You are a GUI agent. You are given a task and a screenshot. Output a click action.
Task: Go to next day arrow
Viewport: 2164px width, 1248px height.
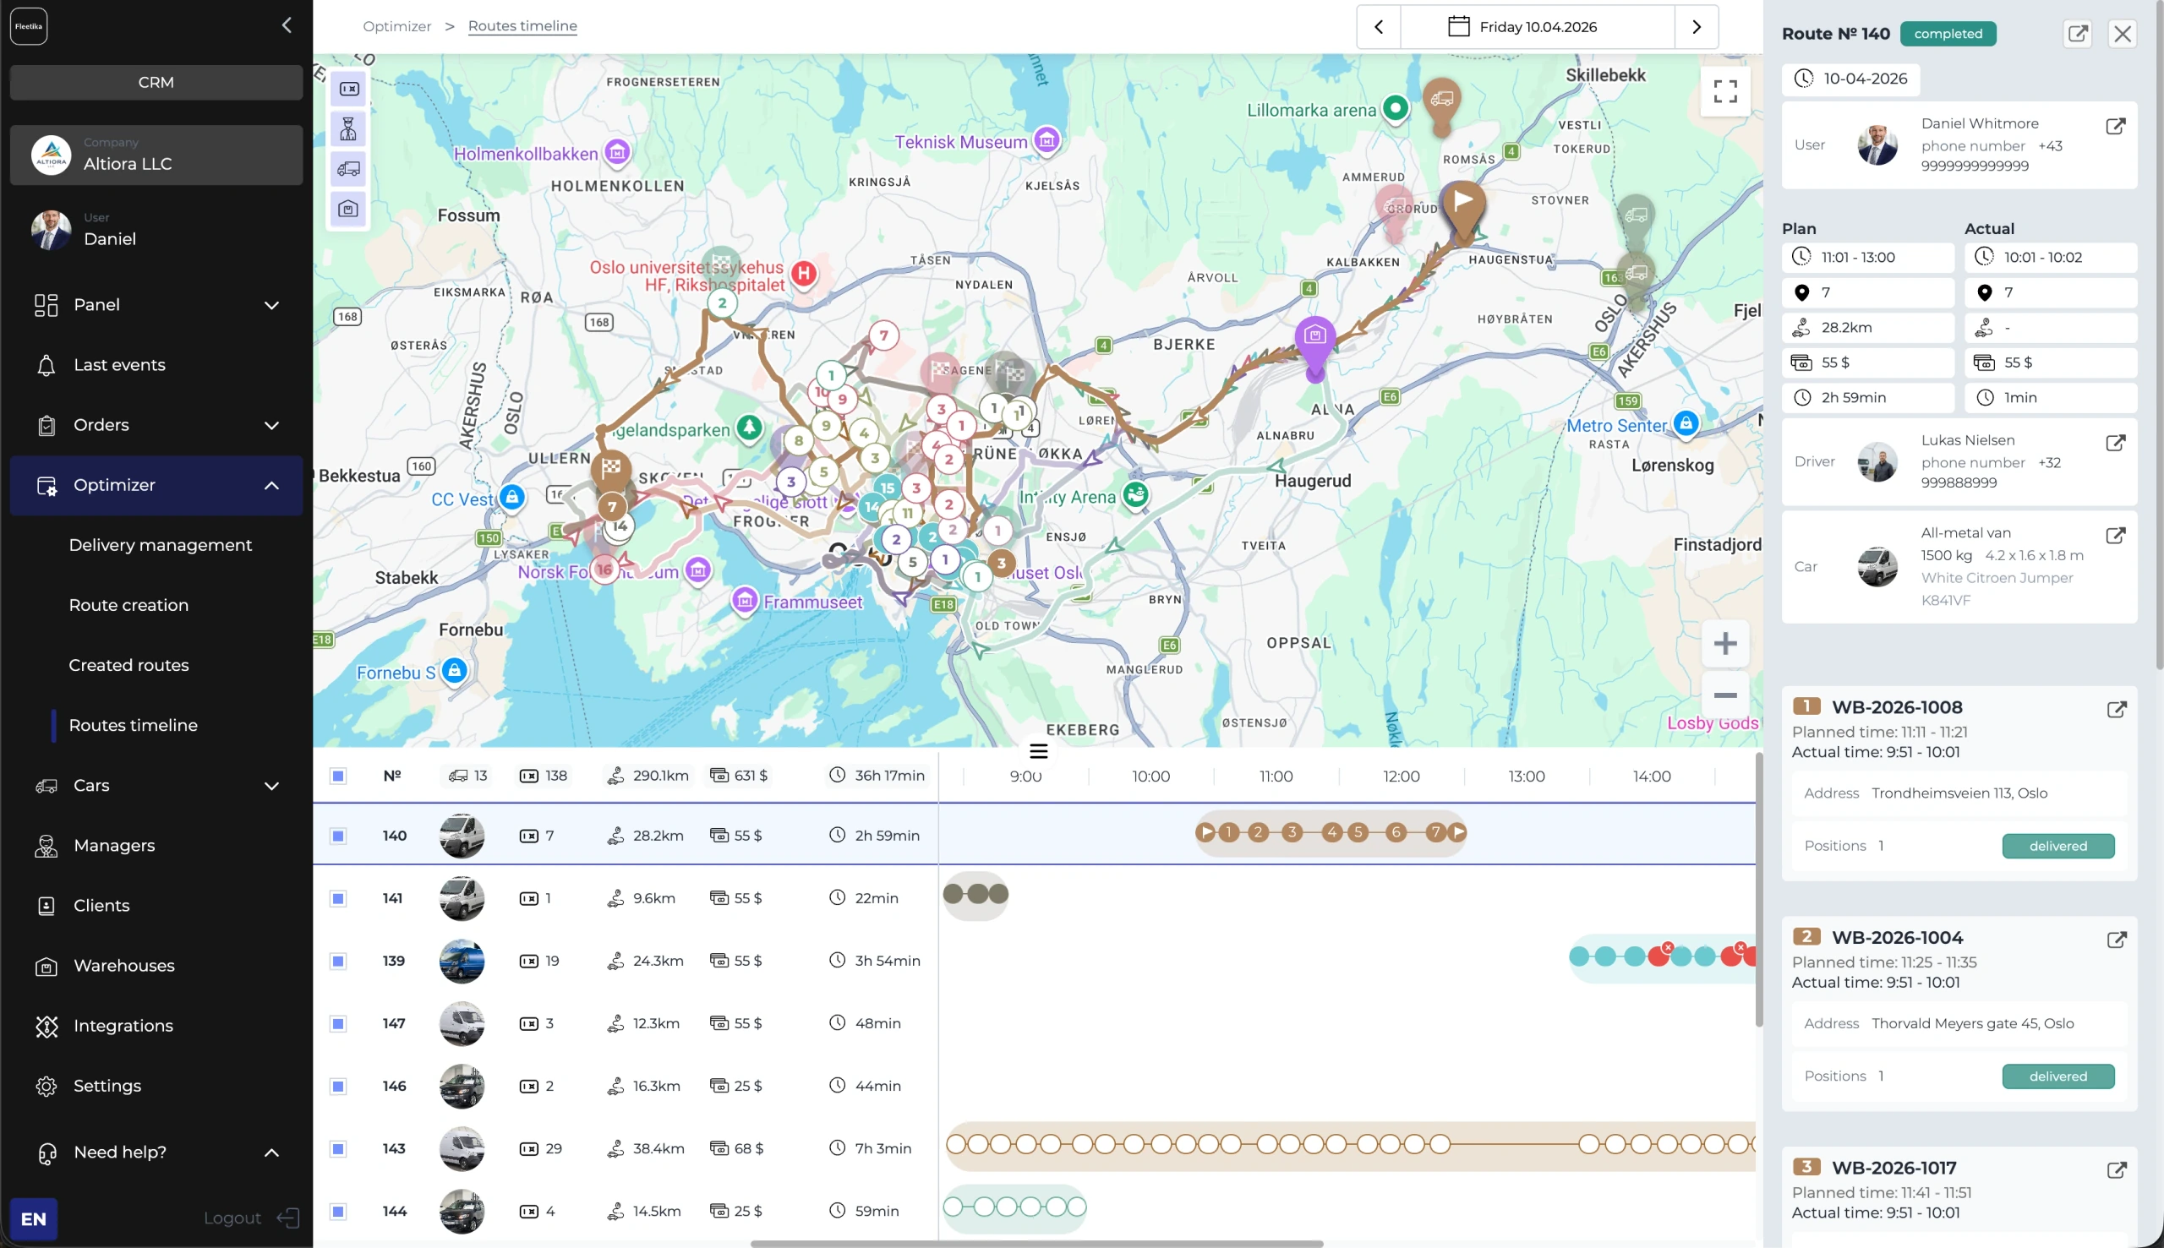tap(1696, 26)
